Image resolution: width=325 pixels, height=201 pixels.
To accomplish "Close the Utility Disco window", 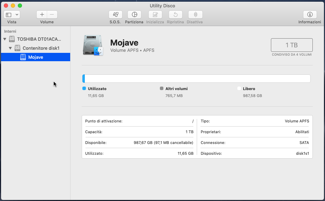I will pos(6,6).
